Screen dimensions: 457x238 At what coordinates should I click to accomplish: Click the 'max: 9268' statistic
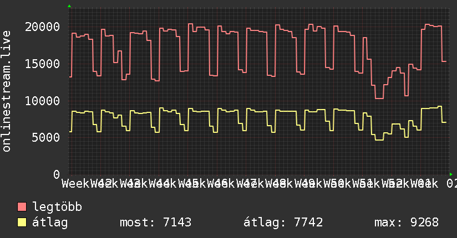pyautogui.click(x=407, y=223)
